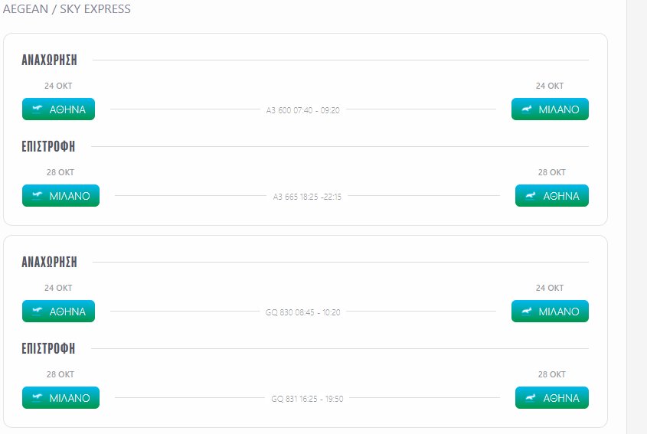Select return flight text A3 665 18:25 -22:15
Viewport: 647px width, 434px height.
pyautogui.click(x=307, y=197)
